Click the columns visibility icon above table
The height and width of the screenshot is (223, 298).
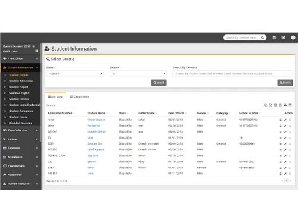click(290, 105)
